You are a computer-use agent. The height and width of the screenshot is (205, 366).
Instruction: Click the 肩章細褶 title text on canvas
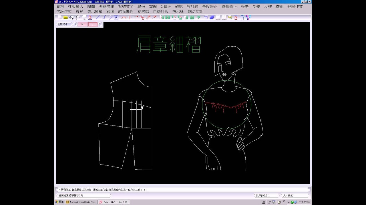pos(169,44)
